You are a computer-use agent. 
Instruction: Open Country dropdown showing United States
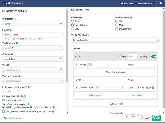33,59
